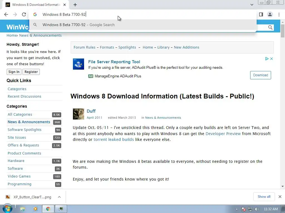The height and width of the screenshot is (213, 285).
Task: Open Categories under Quick Links
Action: click(x=17, y=89)
